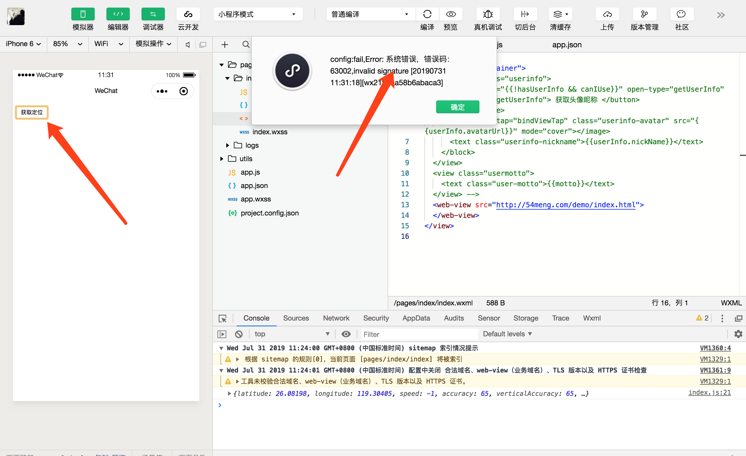Screen dimensions: 746x456
Task: Open the iPhone 6 device dropdown
Action: point(23,44)
